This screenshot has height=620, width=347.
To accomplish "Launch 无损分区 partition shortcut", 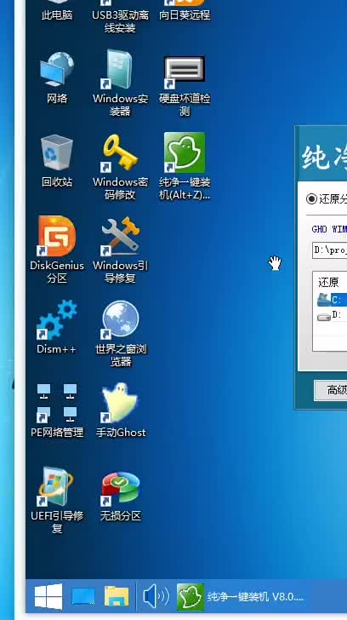I will coord(120,495).
